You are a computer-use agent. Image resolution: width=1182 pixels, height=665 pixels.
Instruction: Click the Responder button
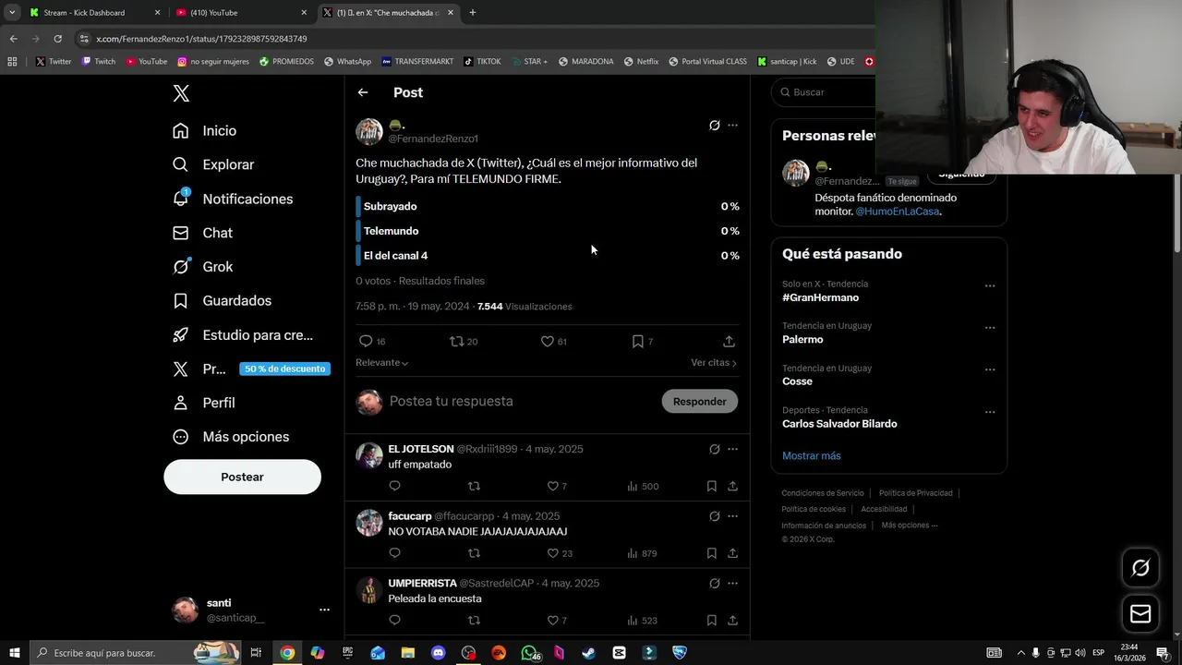tap(700, 401)
